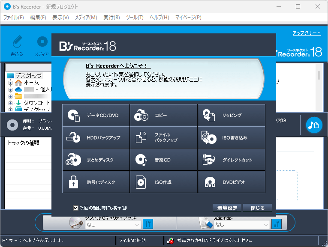This screenshot has width=328, height=247.
Task: Click the B's Recorderへようこそ！ heading
Action: tap(118, 66)
